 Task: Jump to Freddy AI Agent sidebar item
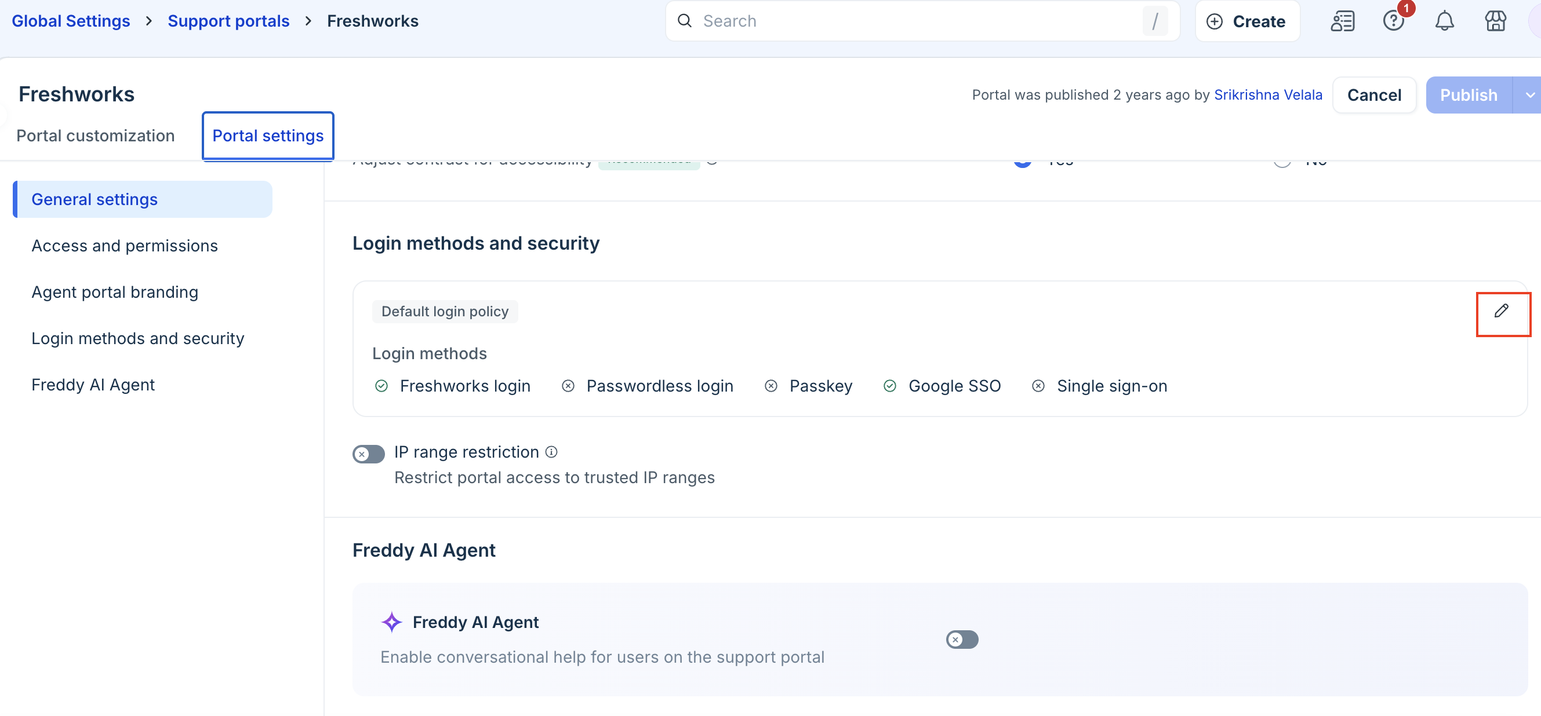[x=93, y=384]
